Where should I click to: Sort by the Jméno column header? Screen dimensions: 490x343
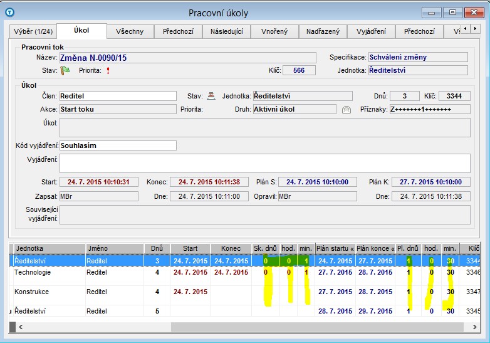click(115, 248)
